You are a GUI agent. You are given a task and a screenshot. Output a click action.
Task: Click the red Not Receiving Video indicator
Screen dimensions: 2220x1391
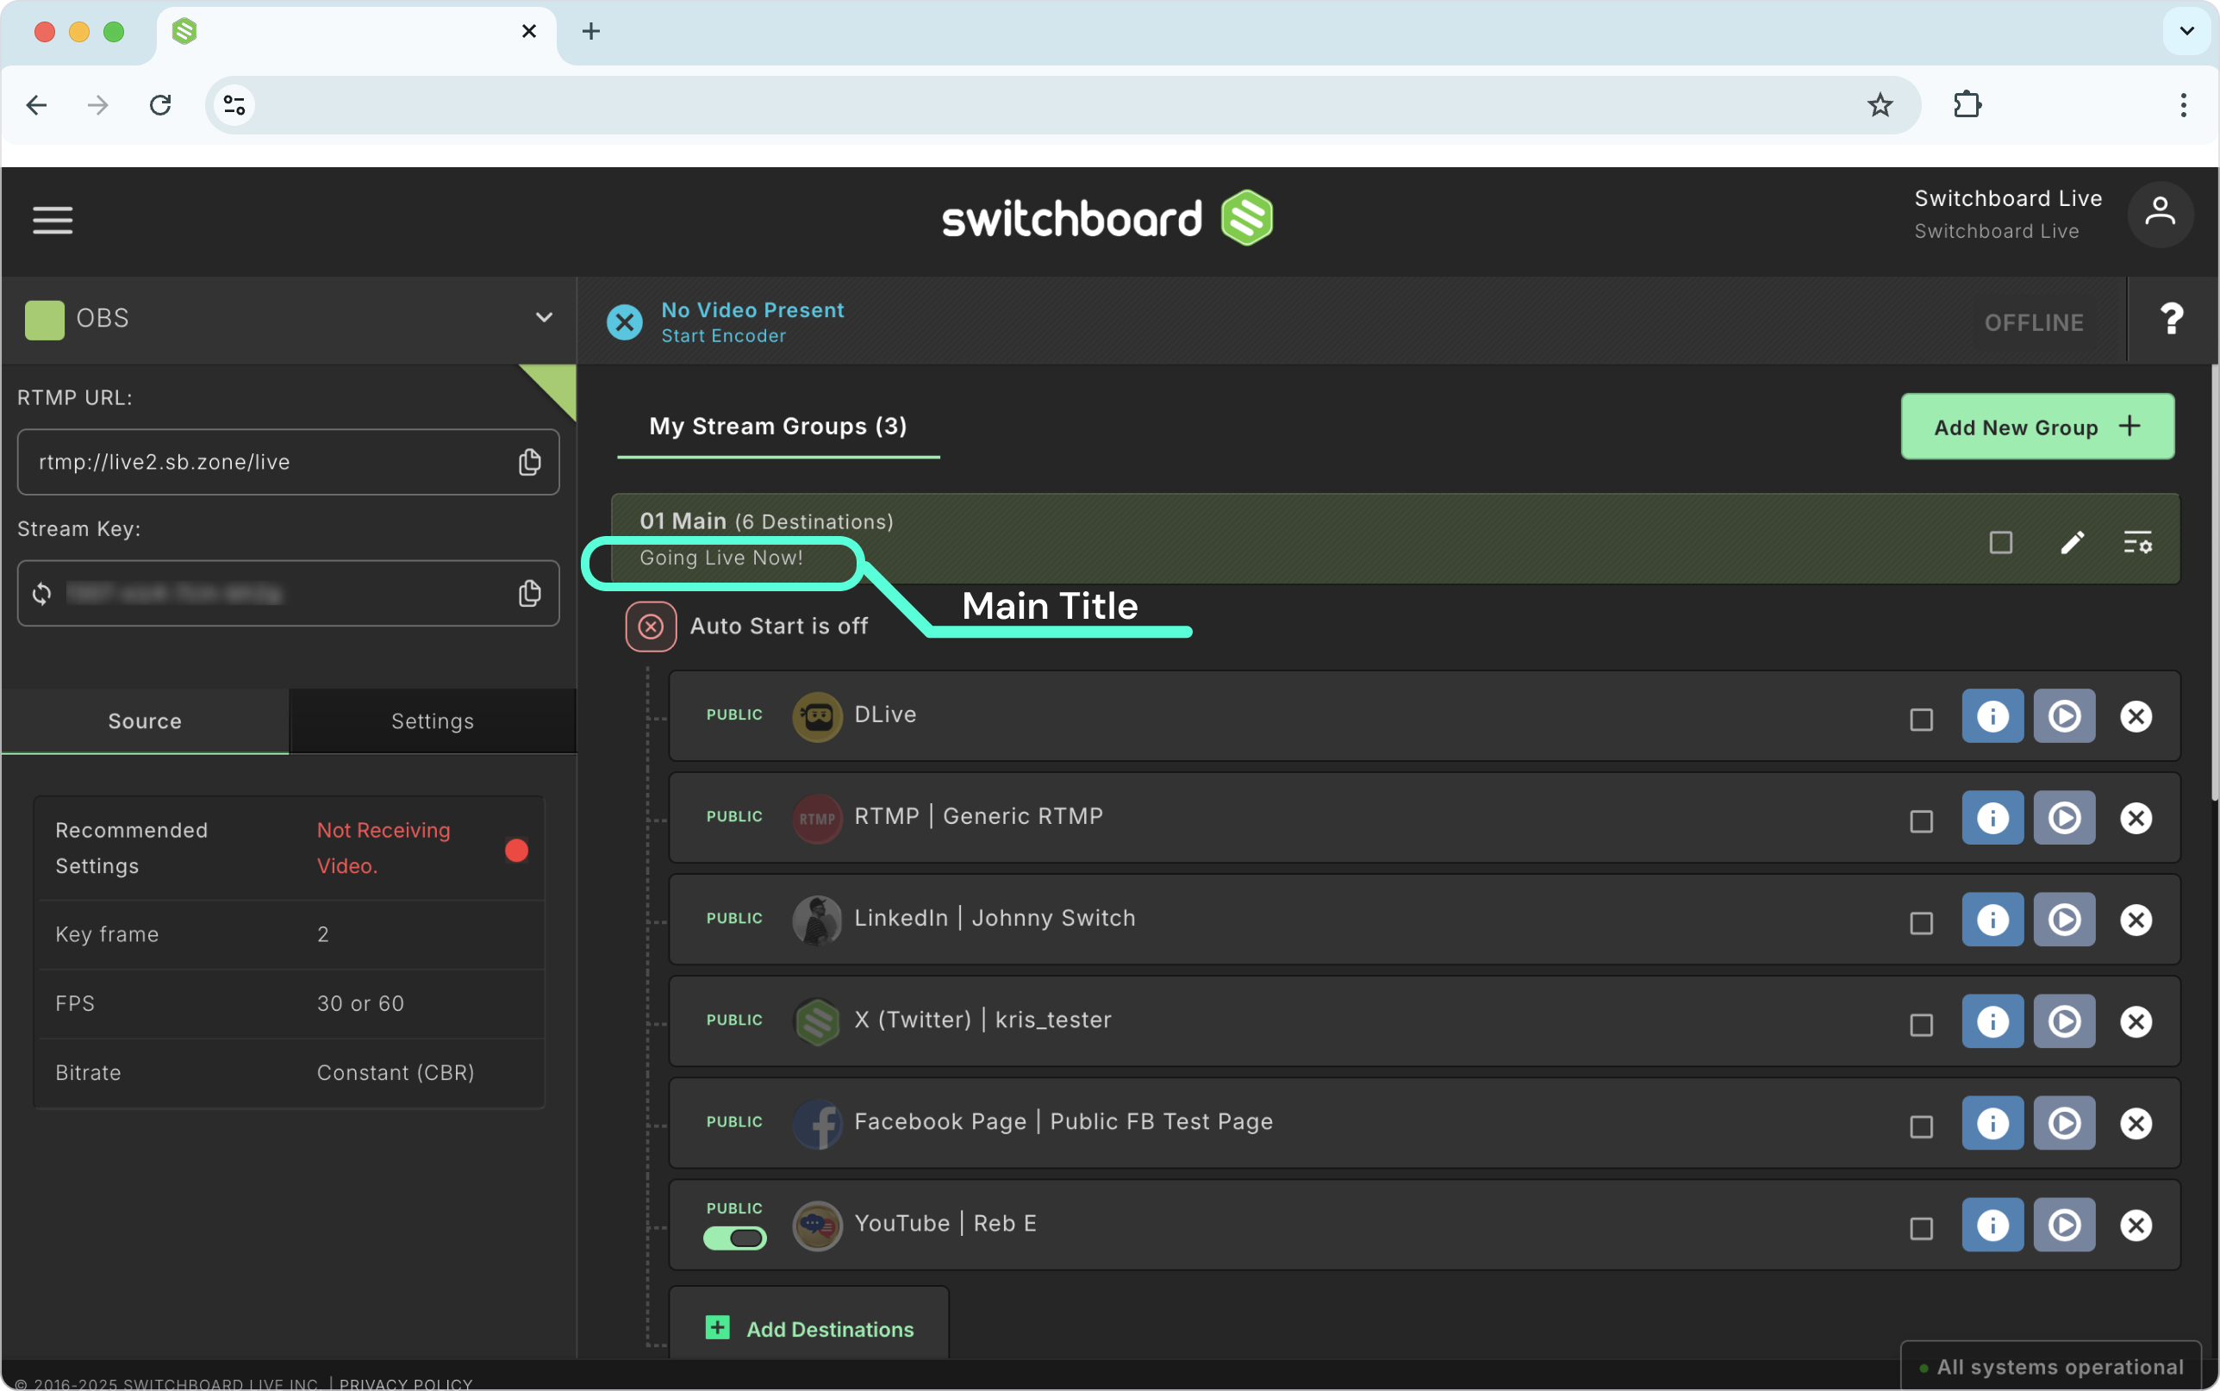[x=517, y=850]
